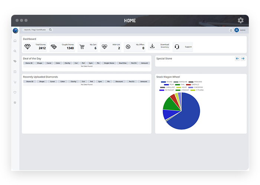Toggle C MODIFIED legend swatch
The width and height of the screenshot is (260, 185).
click(191, 87)
